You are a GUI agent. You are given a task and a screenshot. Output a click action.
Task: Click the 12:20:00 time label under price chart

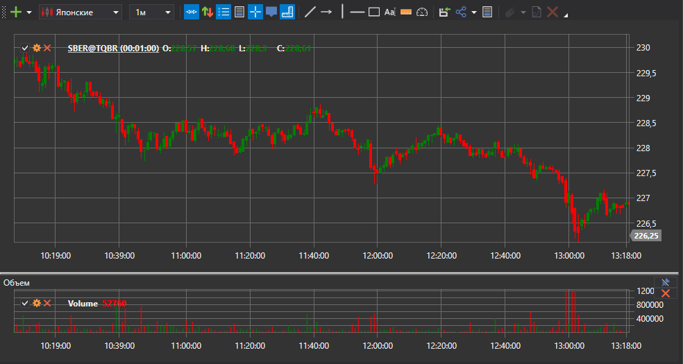coord(441,256)
